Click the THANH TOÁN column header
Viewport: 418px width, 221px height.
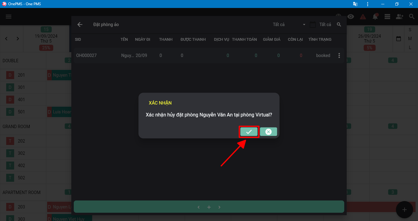244,40
